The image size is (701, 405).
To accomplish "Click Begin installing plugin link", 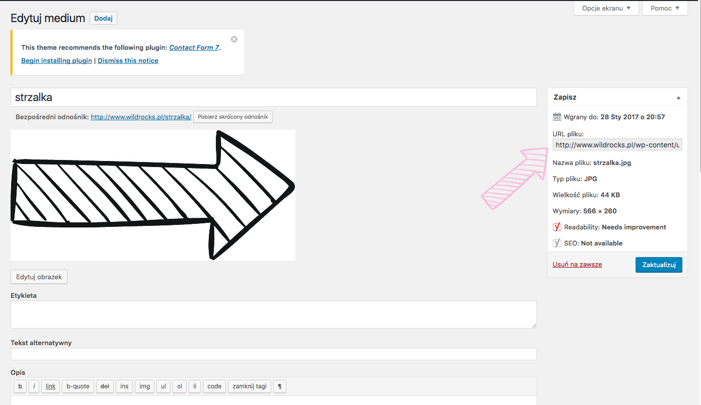I will pos(56,60).
